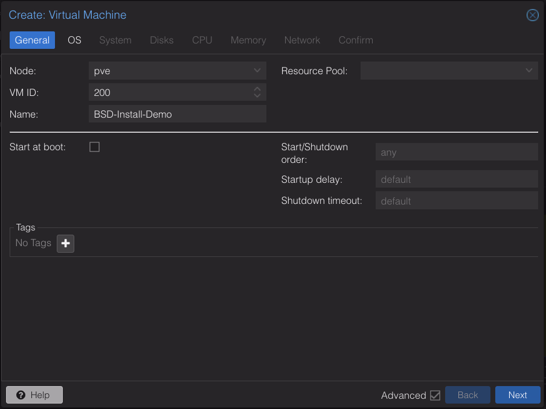
Task: Click the circled X to close the wizard
Action: [532, 15]
